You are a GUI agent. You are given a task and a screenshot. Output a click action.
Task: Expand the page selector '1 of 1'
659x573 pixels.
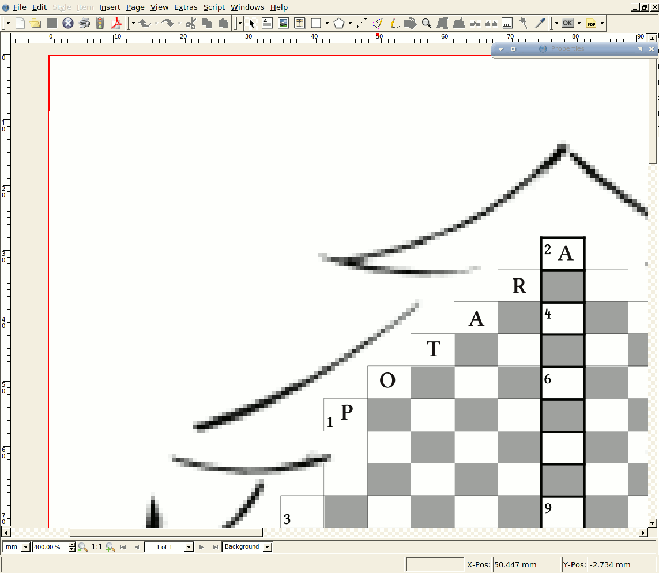pyautogui.click(x=169, y=547)
